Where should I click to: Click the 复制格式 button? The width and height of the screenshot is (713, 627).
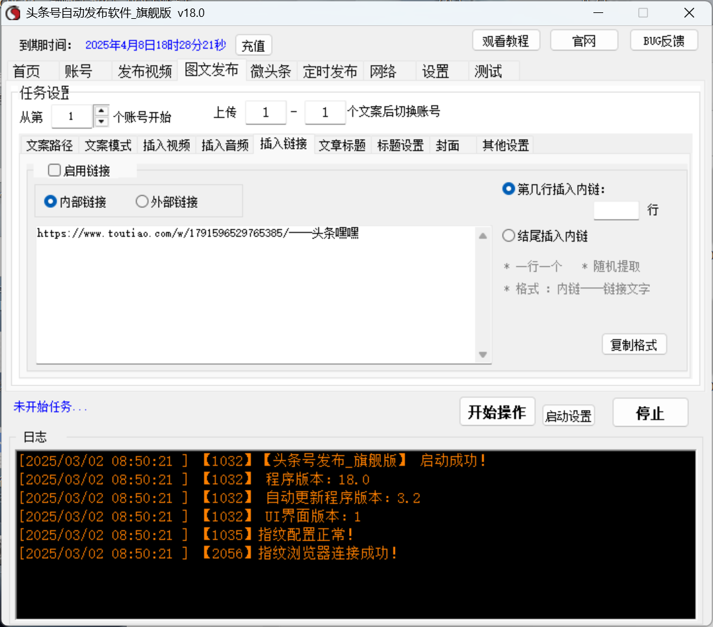pos(634,344)
